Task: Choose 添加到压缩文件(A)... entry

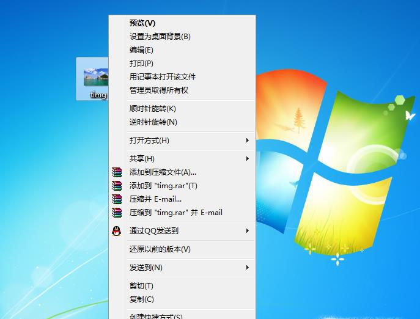Action: pyautogui.click(x=182, y=172)
